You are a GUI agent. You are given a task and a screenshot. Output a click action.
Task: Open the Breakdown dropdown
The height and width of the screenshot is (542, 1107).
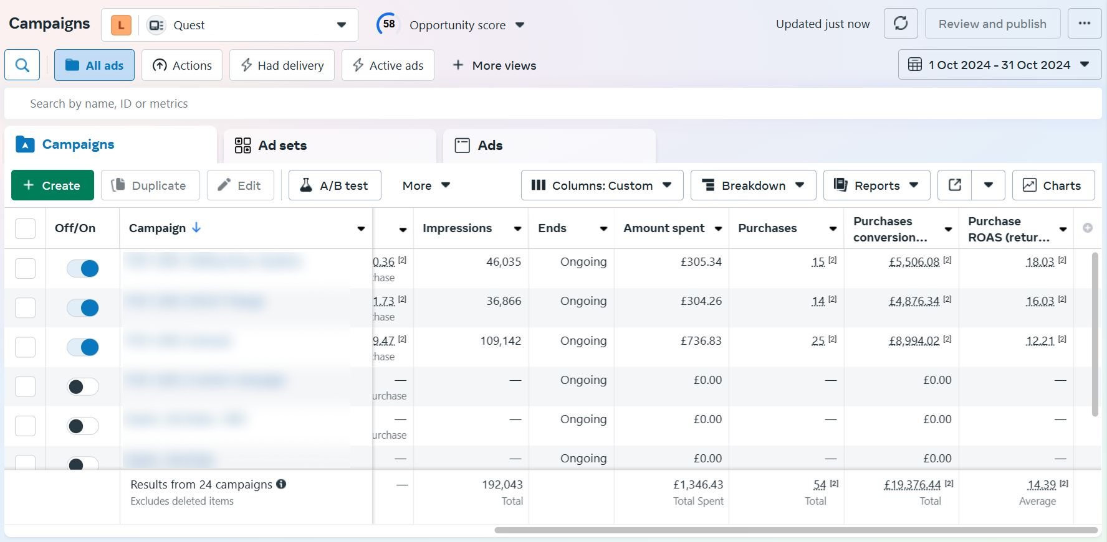pos(753,185)
